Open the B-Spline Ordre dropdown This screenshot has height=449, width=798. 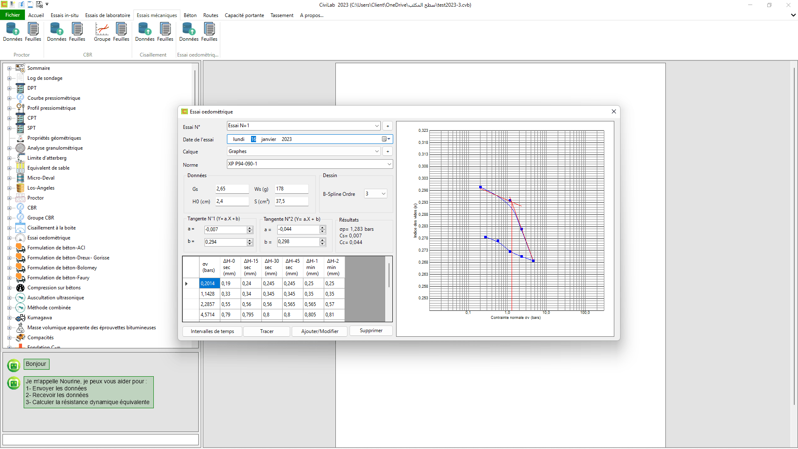click(383, 194)
